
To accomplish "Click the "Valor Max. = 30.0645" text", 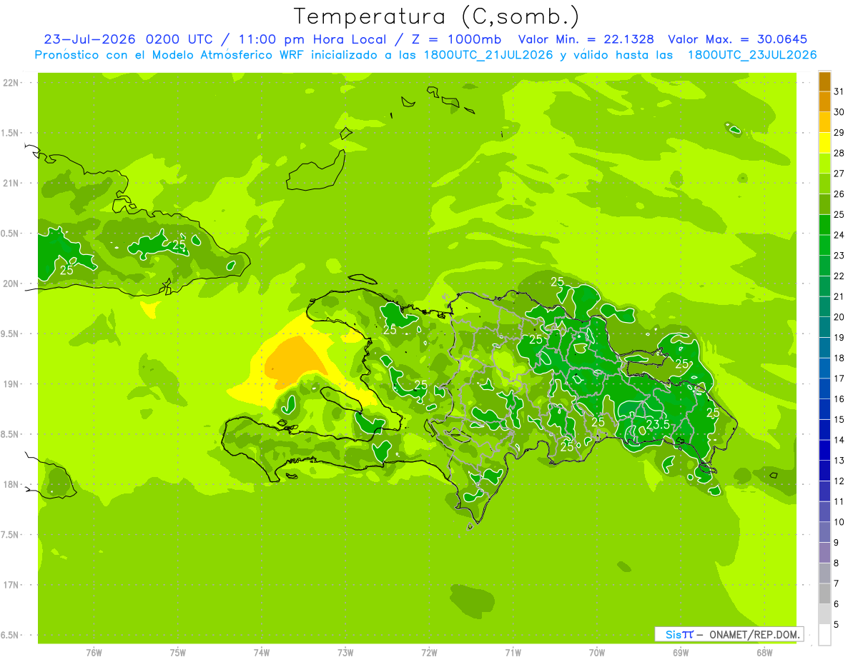I will [x=738, y=39].
